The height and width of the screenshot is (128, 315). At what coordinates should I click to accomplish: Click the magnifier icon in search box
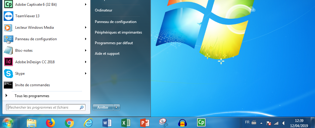pos(81,107)
